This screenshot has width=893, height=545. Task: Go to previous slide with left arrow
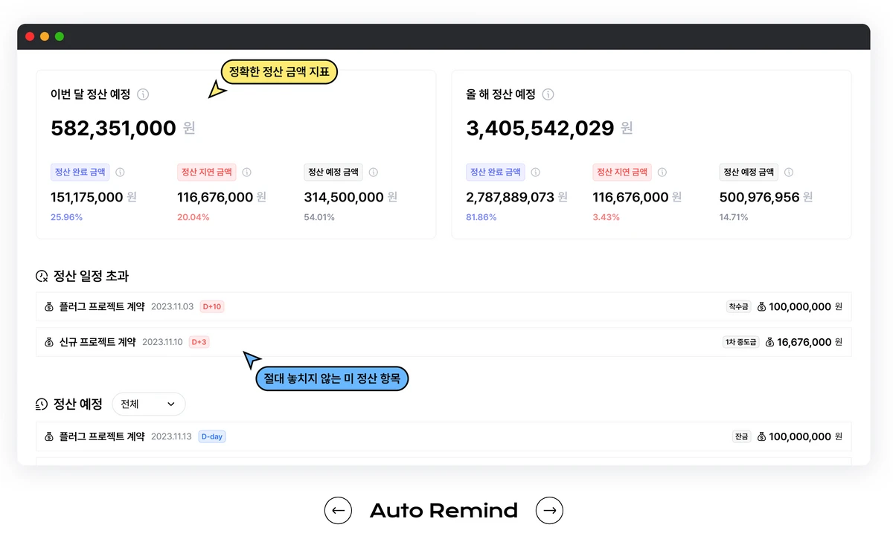coord(338,510)
